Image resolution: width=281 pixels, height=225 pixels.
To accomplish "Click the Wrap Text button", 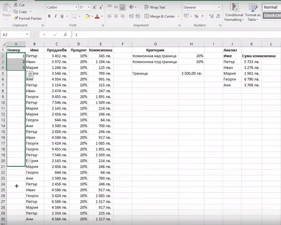I will click(155, 7).
